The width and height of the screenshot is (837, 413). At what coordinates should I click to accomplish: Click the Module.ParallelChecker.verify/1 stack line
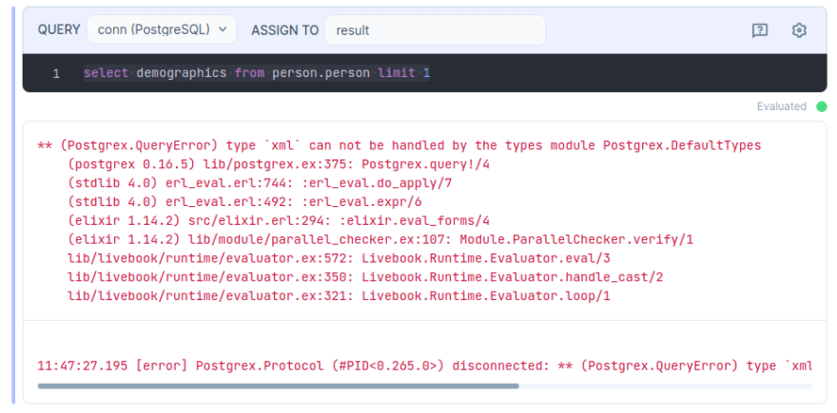380,240
